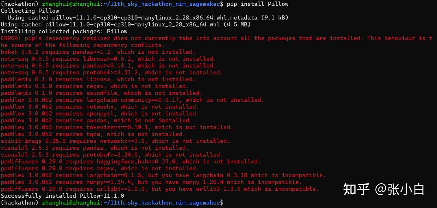
Task: Click the note-seq librosa>=0.6.2 requirement line
Action: tap(108, 59)
